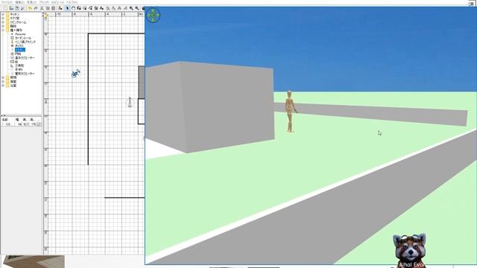Screen dimensions: 477x268
Task: Choose the Create dimensions tool
Action: (96, 8)
